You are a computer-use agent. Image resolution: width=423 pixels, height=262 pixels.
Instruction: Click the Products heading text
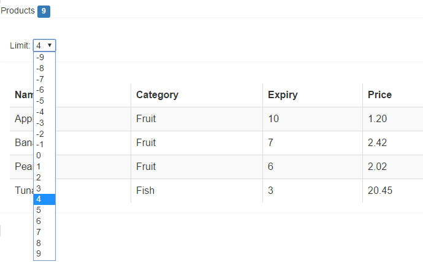coord(18,11)
